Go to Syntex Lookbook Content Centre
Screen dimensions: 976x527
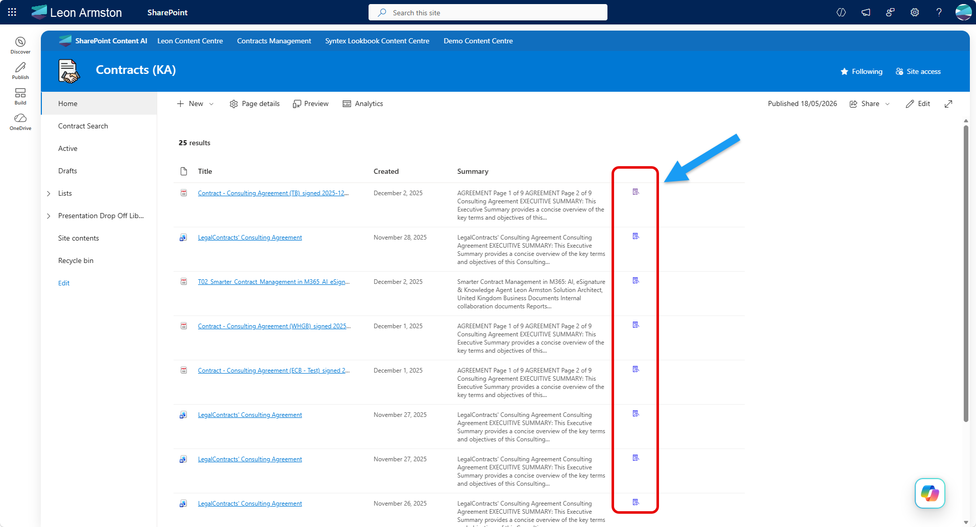point(377,41)
